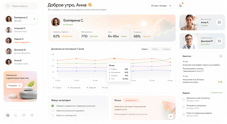This screenshot has height=124, width=227.
Task: Click the Екатерина С. avatar in the summary card
Action: pyautogui.click(x=56, y=22)
